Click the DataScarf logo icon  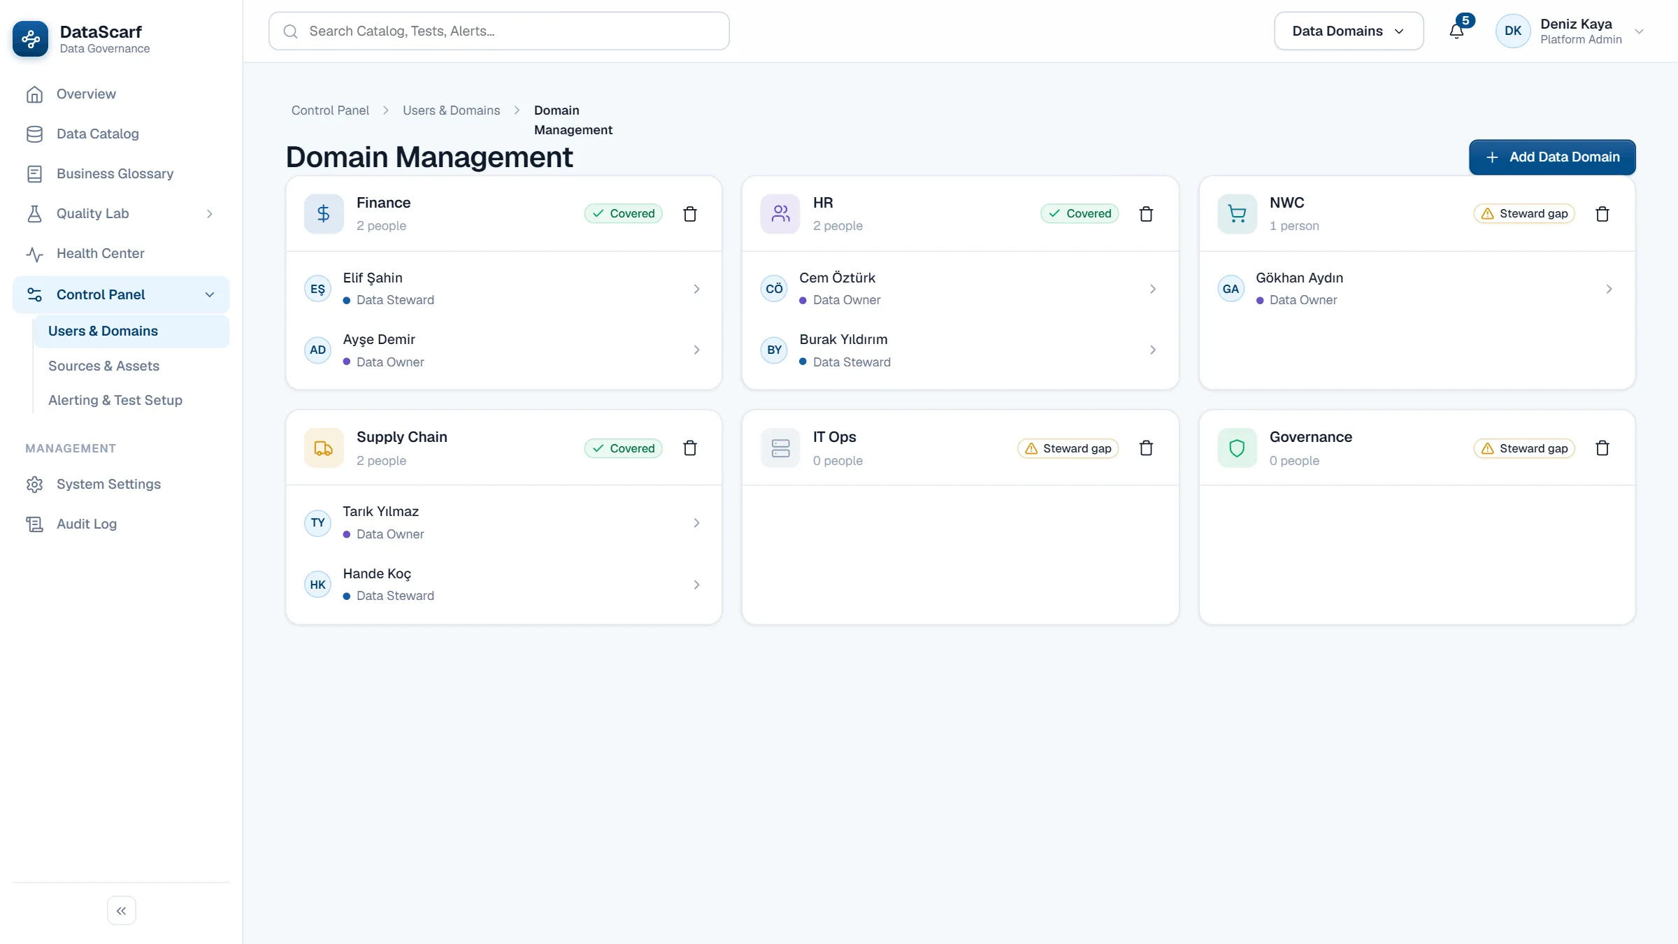[31, 39]
